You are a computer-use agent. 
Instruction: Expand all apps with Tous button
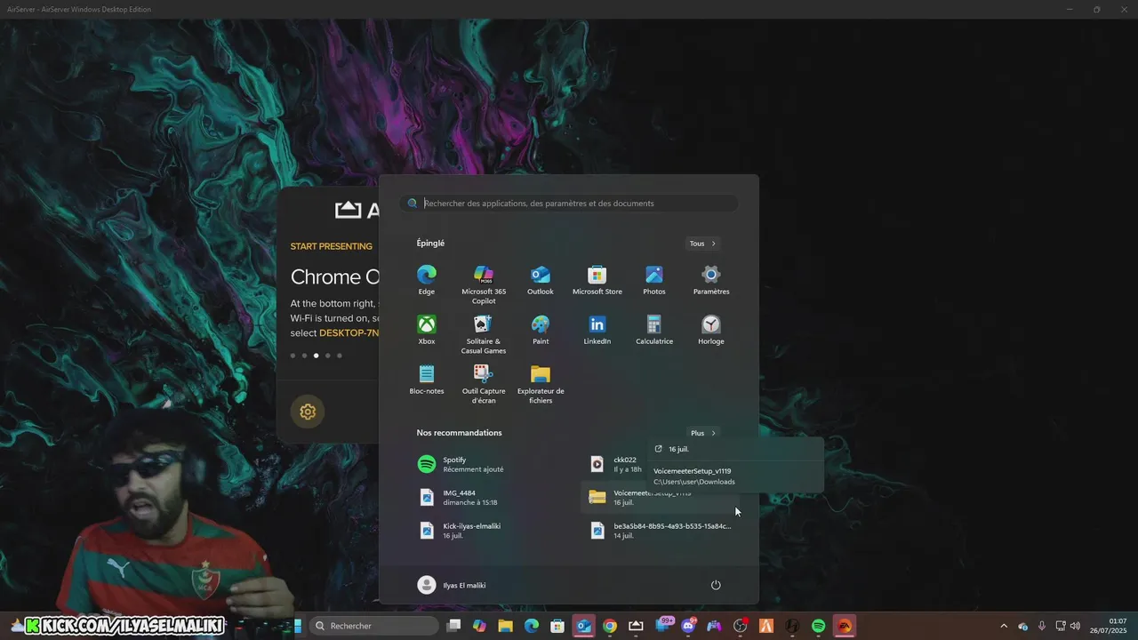click(702, 244)
